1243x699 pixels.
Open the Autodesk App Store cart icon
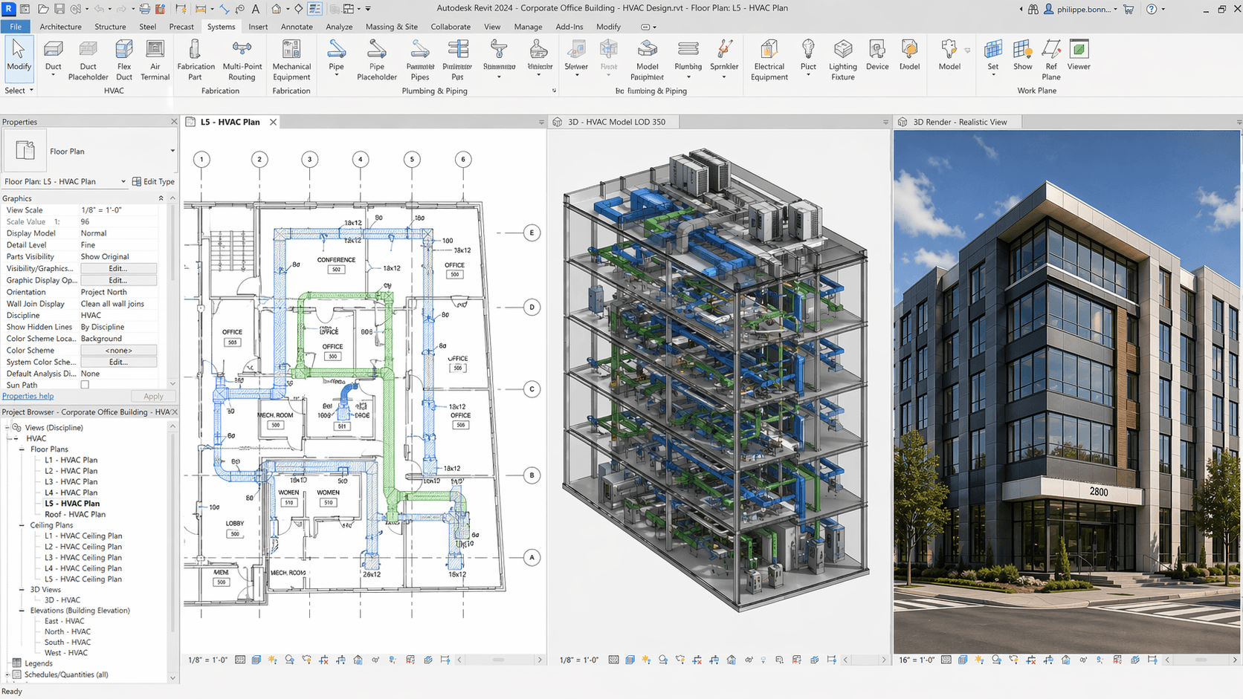tap(1129, 9)
